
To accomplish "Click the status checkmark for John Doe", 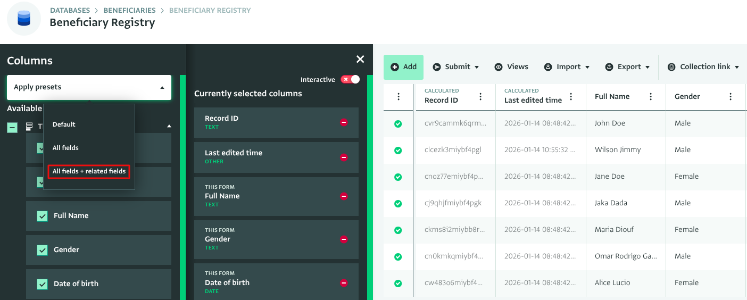I will [398, 124].
